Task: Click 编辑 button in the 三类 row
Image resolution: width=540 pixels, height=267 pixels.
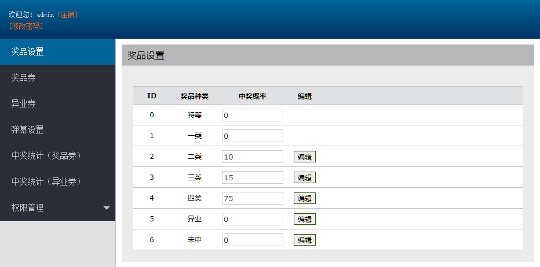Action: click(x=305, y=177)
